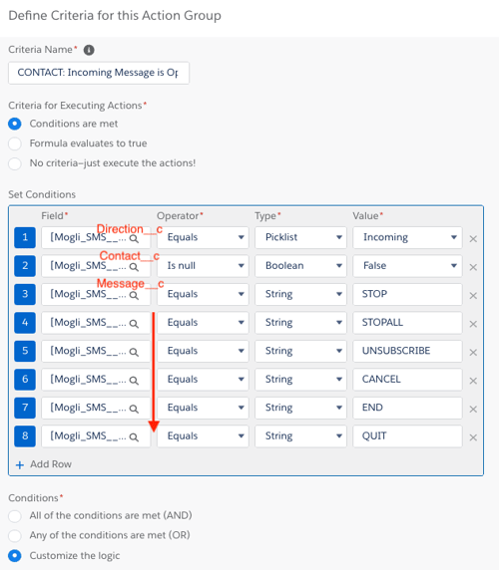
Task: Click the STOPALL value field
Action: pyautogui.click(x=407, y=323)
